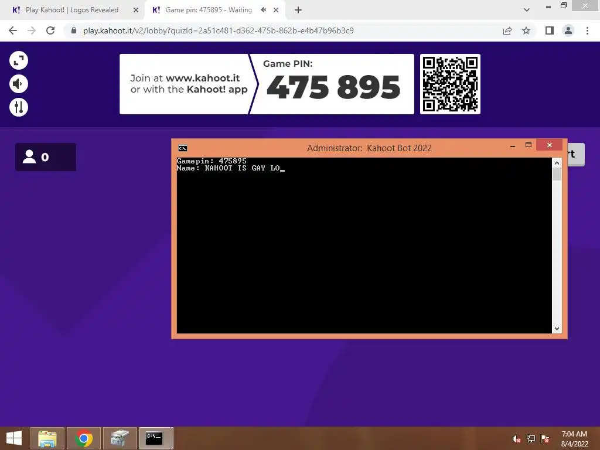Open a new Chrome tab
Viewport: 600px width, 450px height.
click(298, 11)
